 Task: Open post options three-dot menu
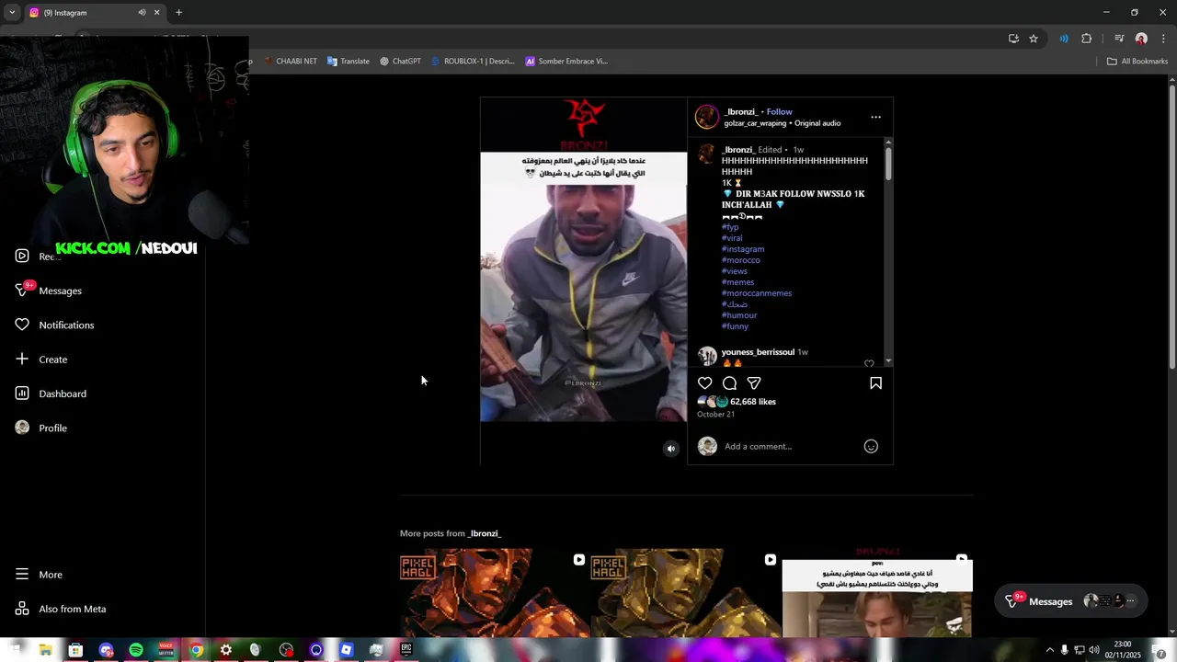click(x=875, y=117)
